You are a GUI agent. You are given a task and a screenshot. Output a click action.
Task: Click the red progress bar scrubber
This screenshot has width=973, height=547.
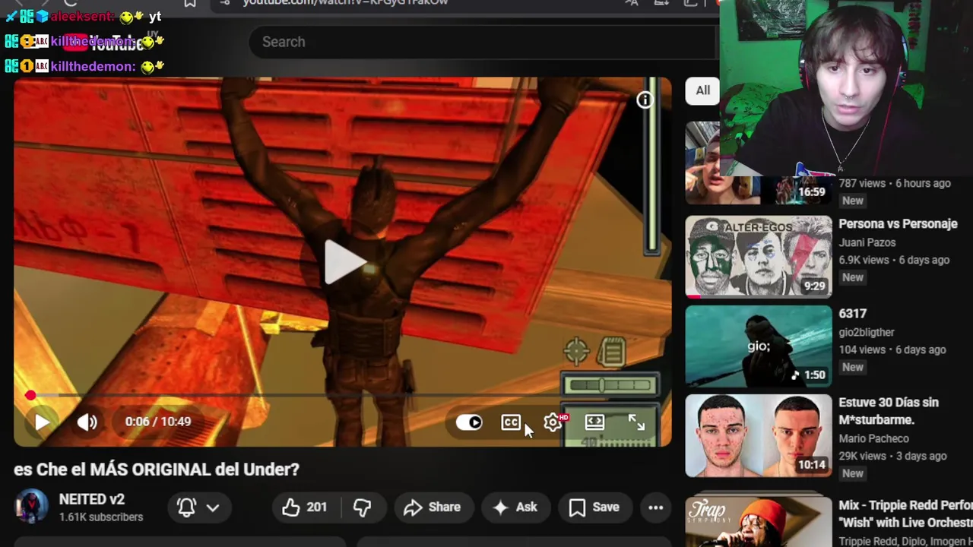[30, 396]
